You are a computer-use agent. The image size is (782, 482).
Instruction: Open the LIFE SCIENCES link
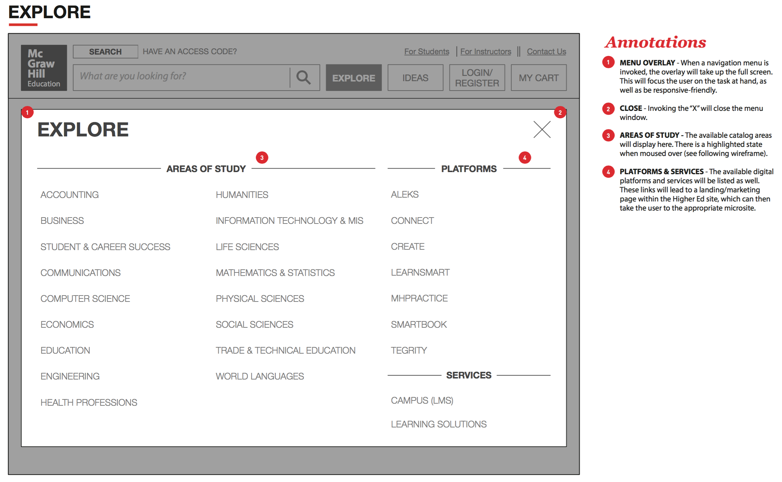[247, 247]
